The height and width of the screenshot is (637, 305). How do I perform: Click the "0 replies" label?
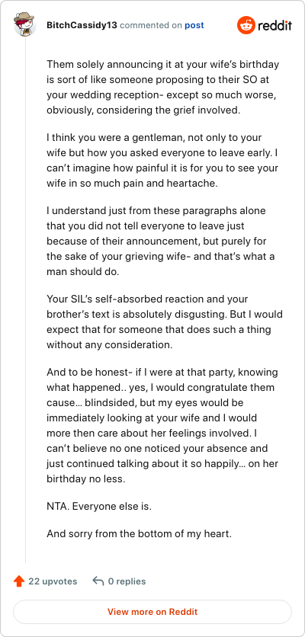pos(127,581)
